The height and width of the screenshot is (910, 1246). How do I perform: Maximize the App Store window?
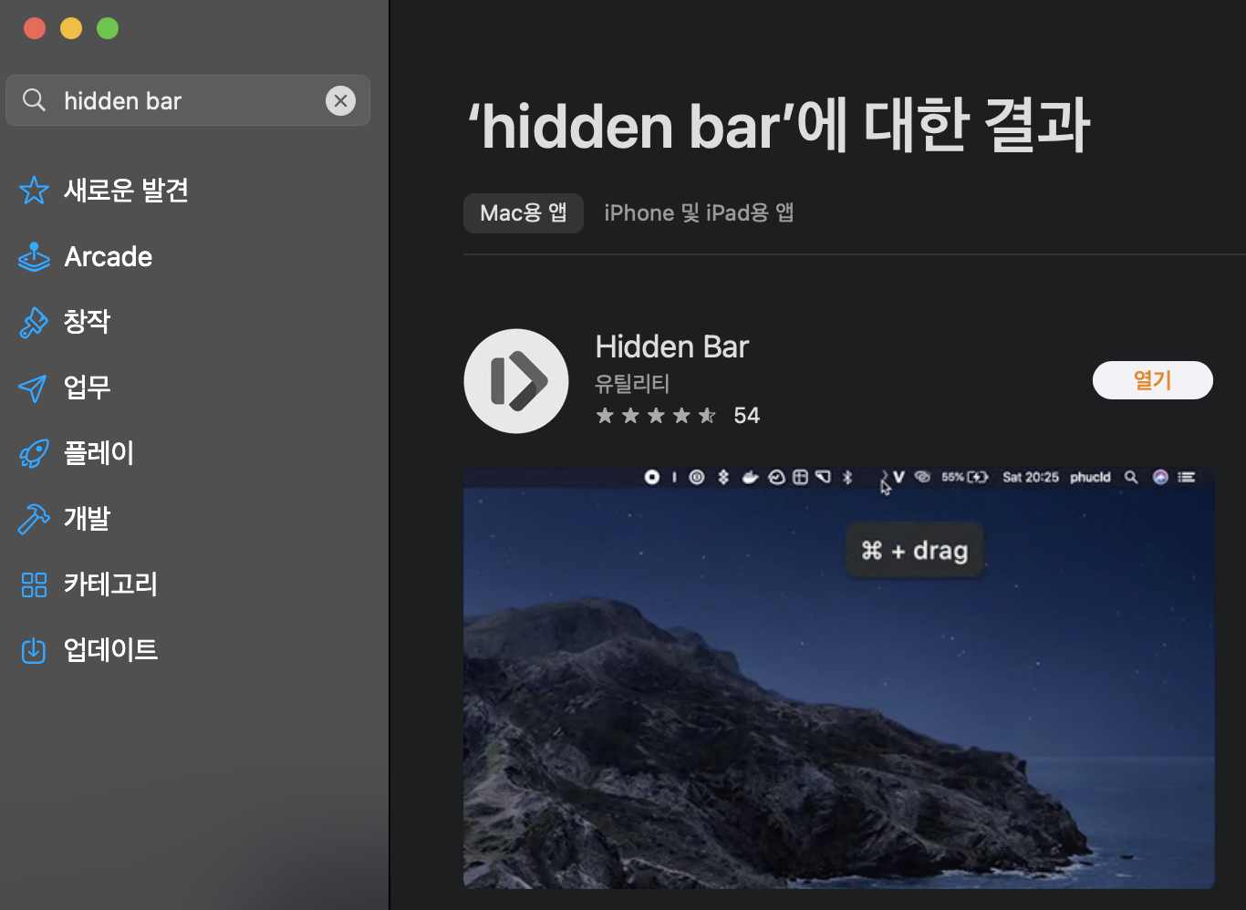[x=108, y=28]
